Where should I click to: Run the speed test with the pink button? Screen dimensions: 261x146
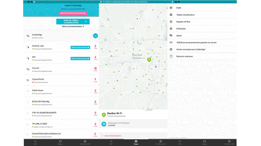pyautogui.click(x=73, y=13)
